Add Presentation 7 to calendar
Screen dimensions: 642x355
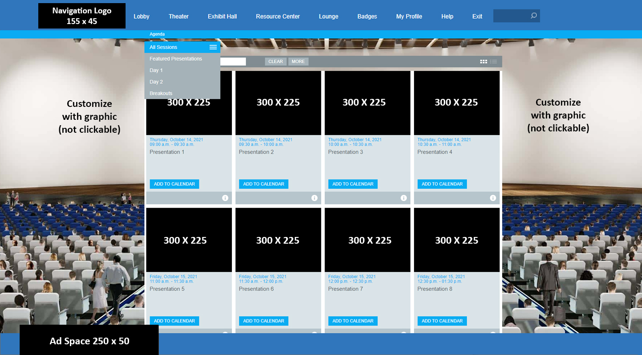point(353,321)
